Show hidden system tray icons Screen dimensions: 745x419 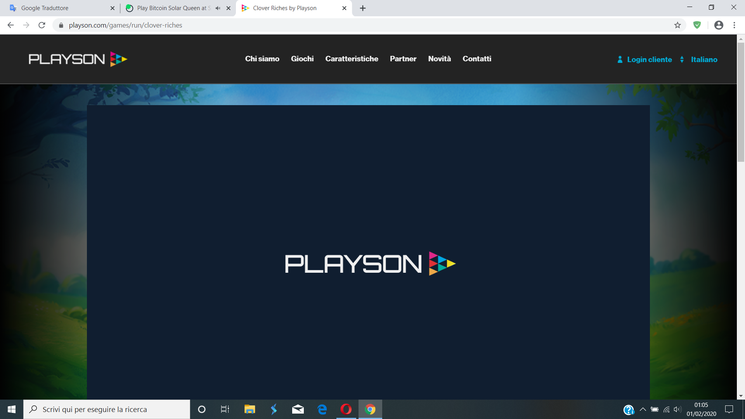pos(643,409)
